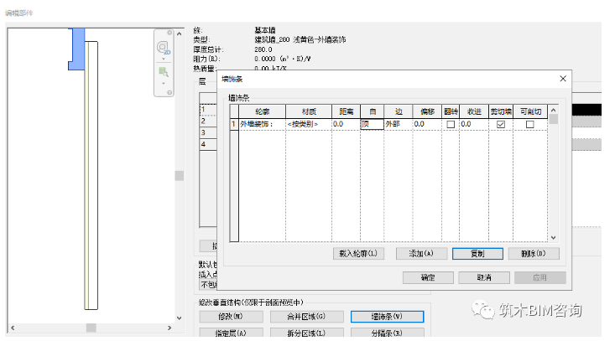
Task: Click the 轮廓 column header
Action: [x=262, y=112]
